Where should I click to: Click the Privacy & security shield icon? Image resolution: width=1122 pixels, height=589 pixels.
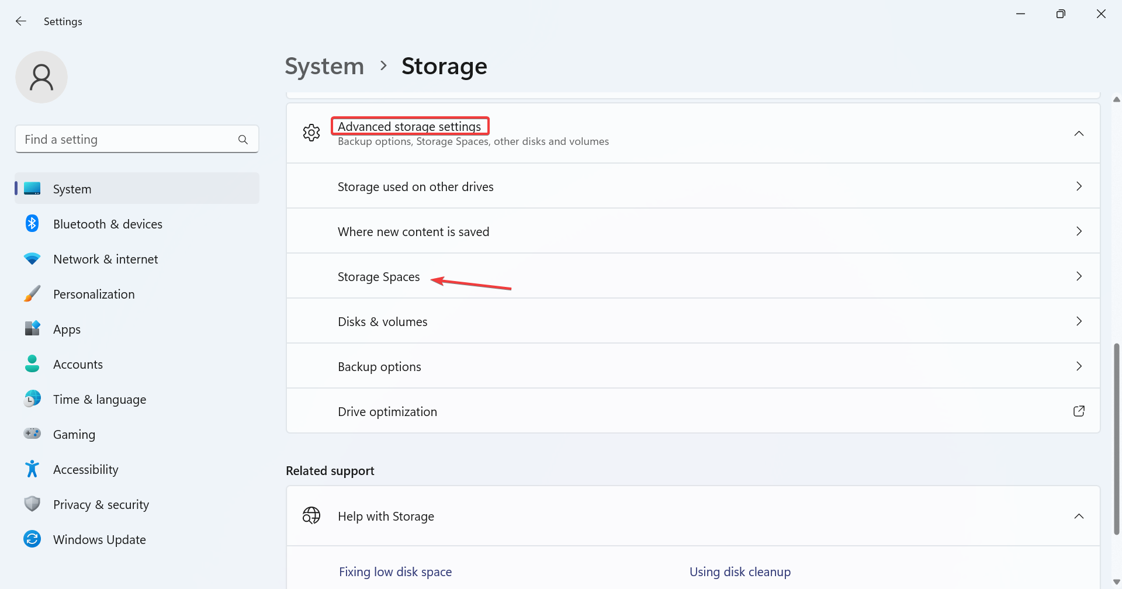(32, 504)
